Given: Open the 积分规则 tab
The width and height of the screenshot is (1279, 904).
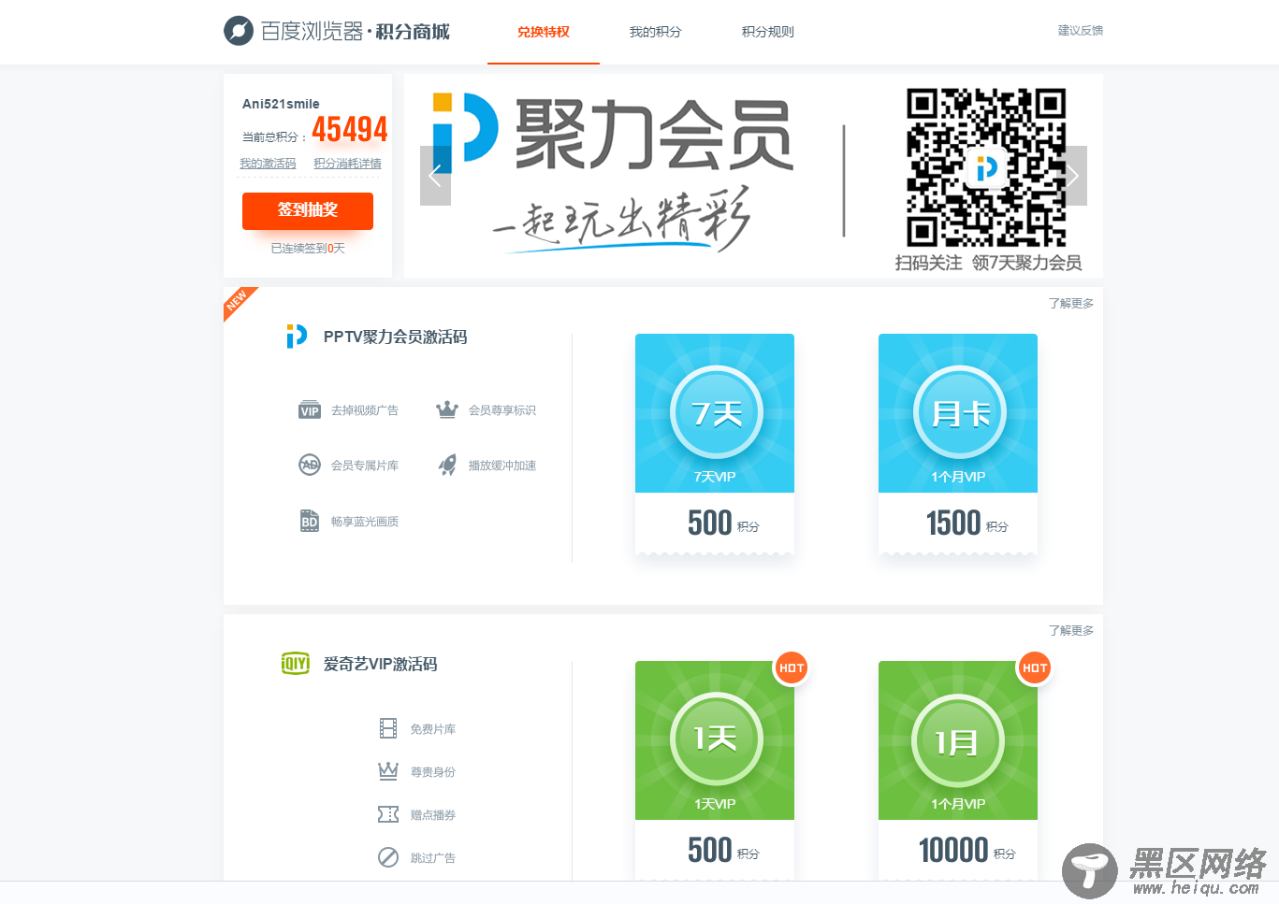Looking at the screenshot, I should [x=768, y=32].
